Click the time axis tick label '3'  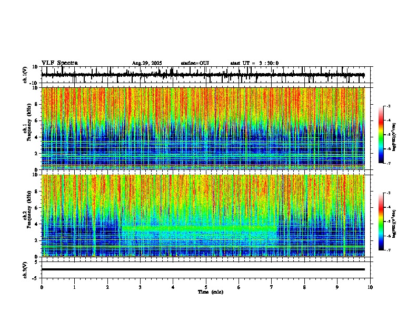click(x=140, y=287)
